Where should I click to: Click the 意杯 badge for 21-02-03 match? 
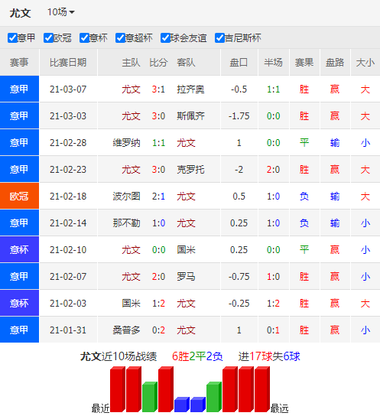click(19, 304)
